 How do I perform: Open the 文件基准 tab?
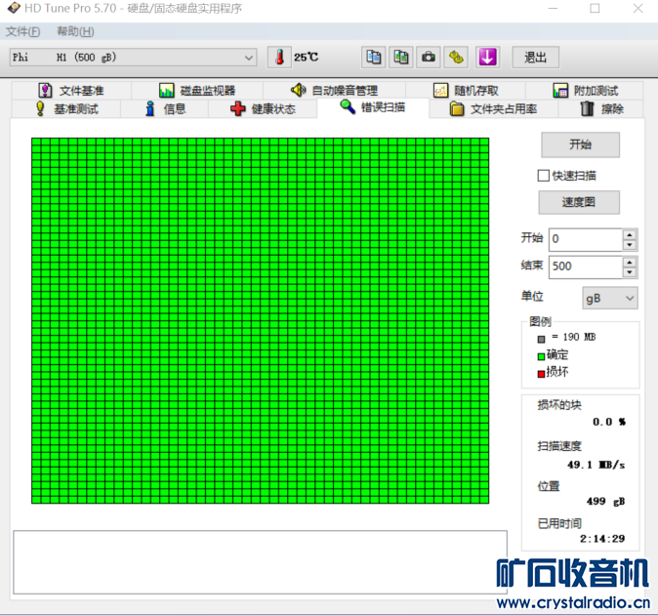point(71,91)
